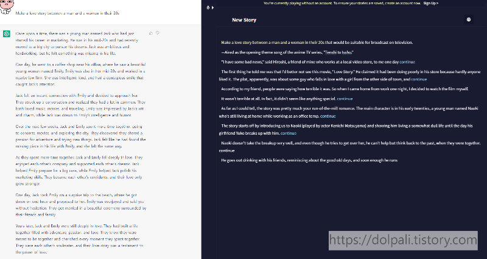
Task: Click the misspelled word "Tenshi"
Action: [x=331, y=52]
